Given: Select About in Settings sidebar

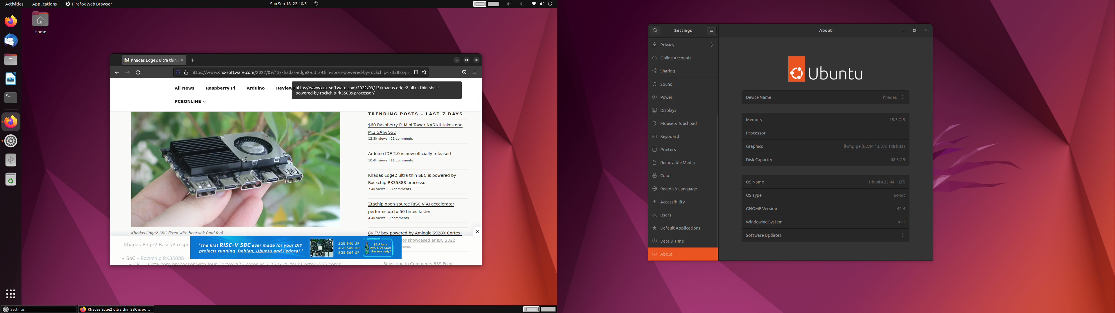Looking at the screenshot, I should 683,254.
